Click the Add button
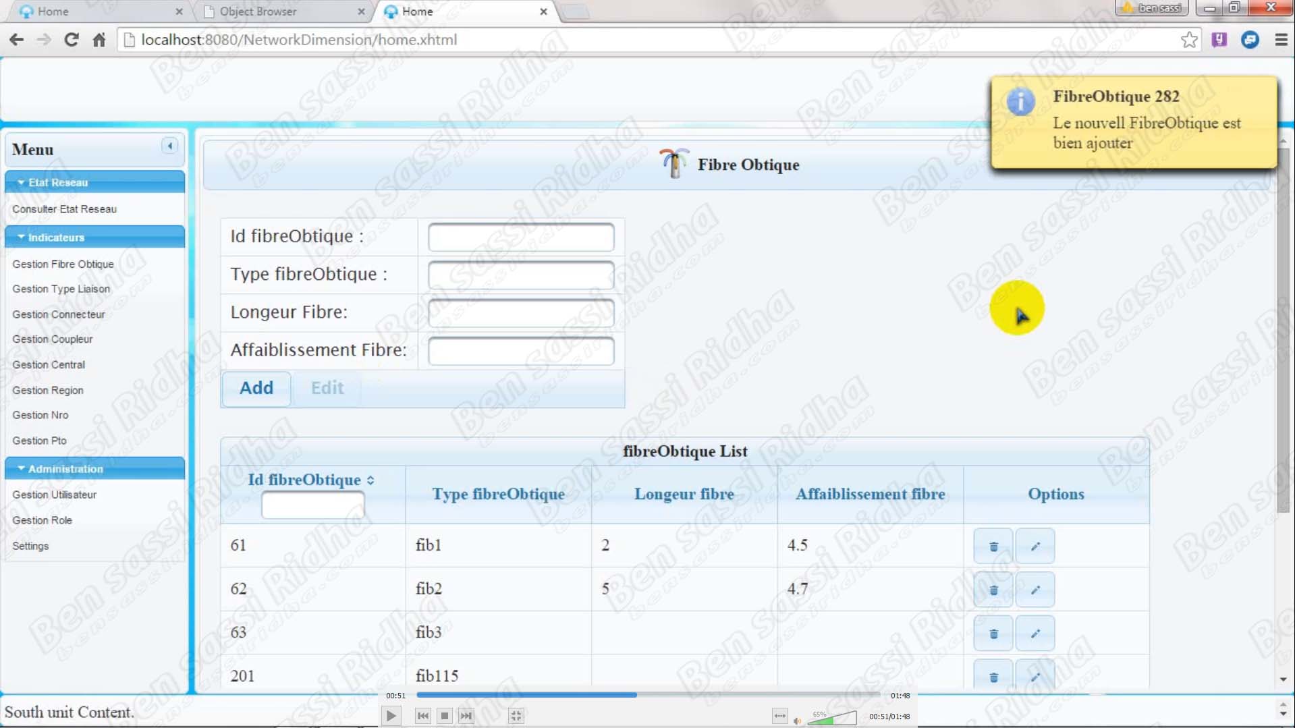Image resolution: width=1295 pixels, height=728 pixels. [x=256, y=388]
